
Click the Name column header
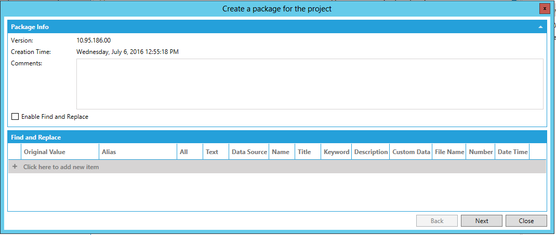pos(281,152)
